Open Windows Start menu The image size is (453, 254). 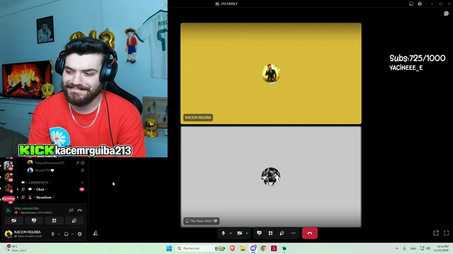[169, 248]
